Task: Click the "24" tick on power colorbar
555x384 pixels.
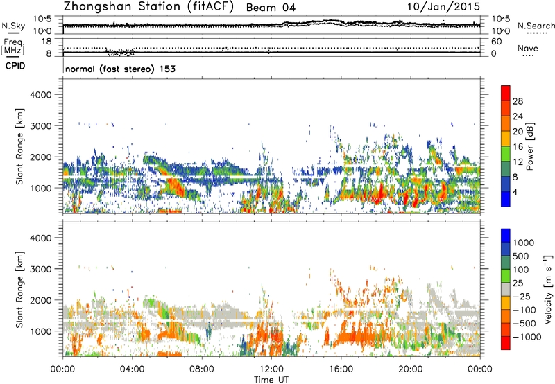Action: coord(518,116)
